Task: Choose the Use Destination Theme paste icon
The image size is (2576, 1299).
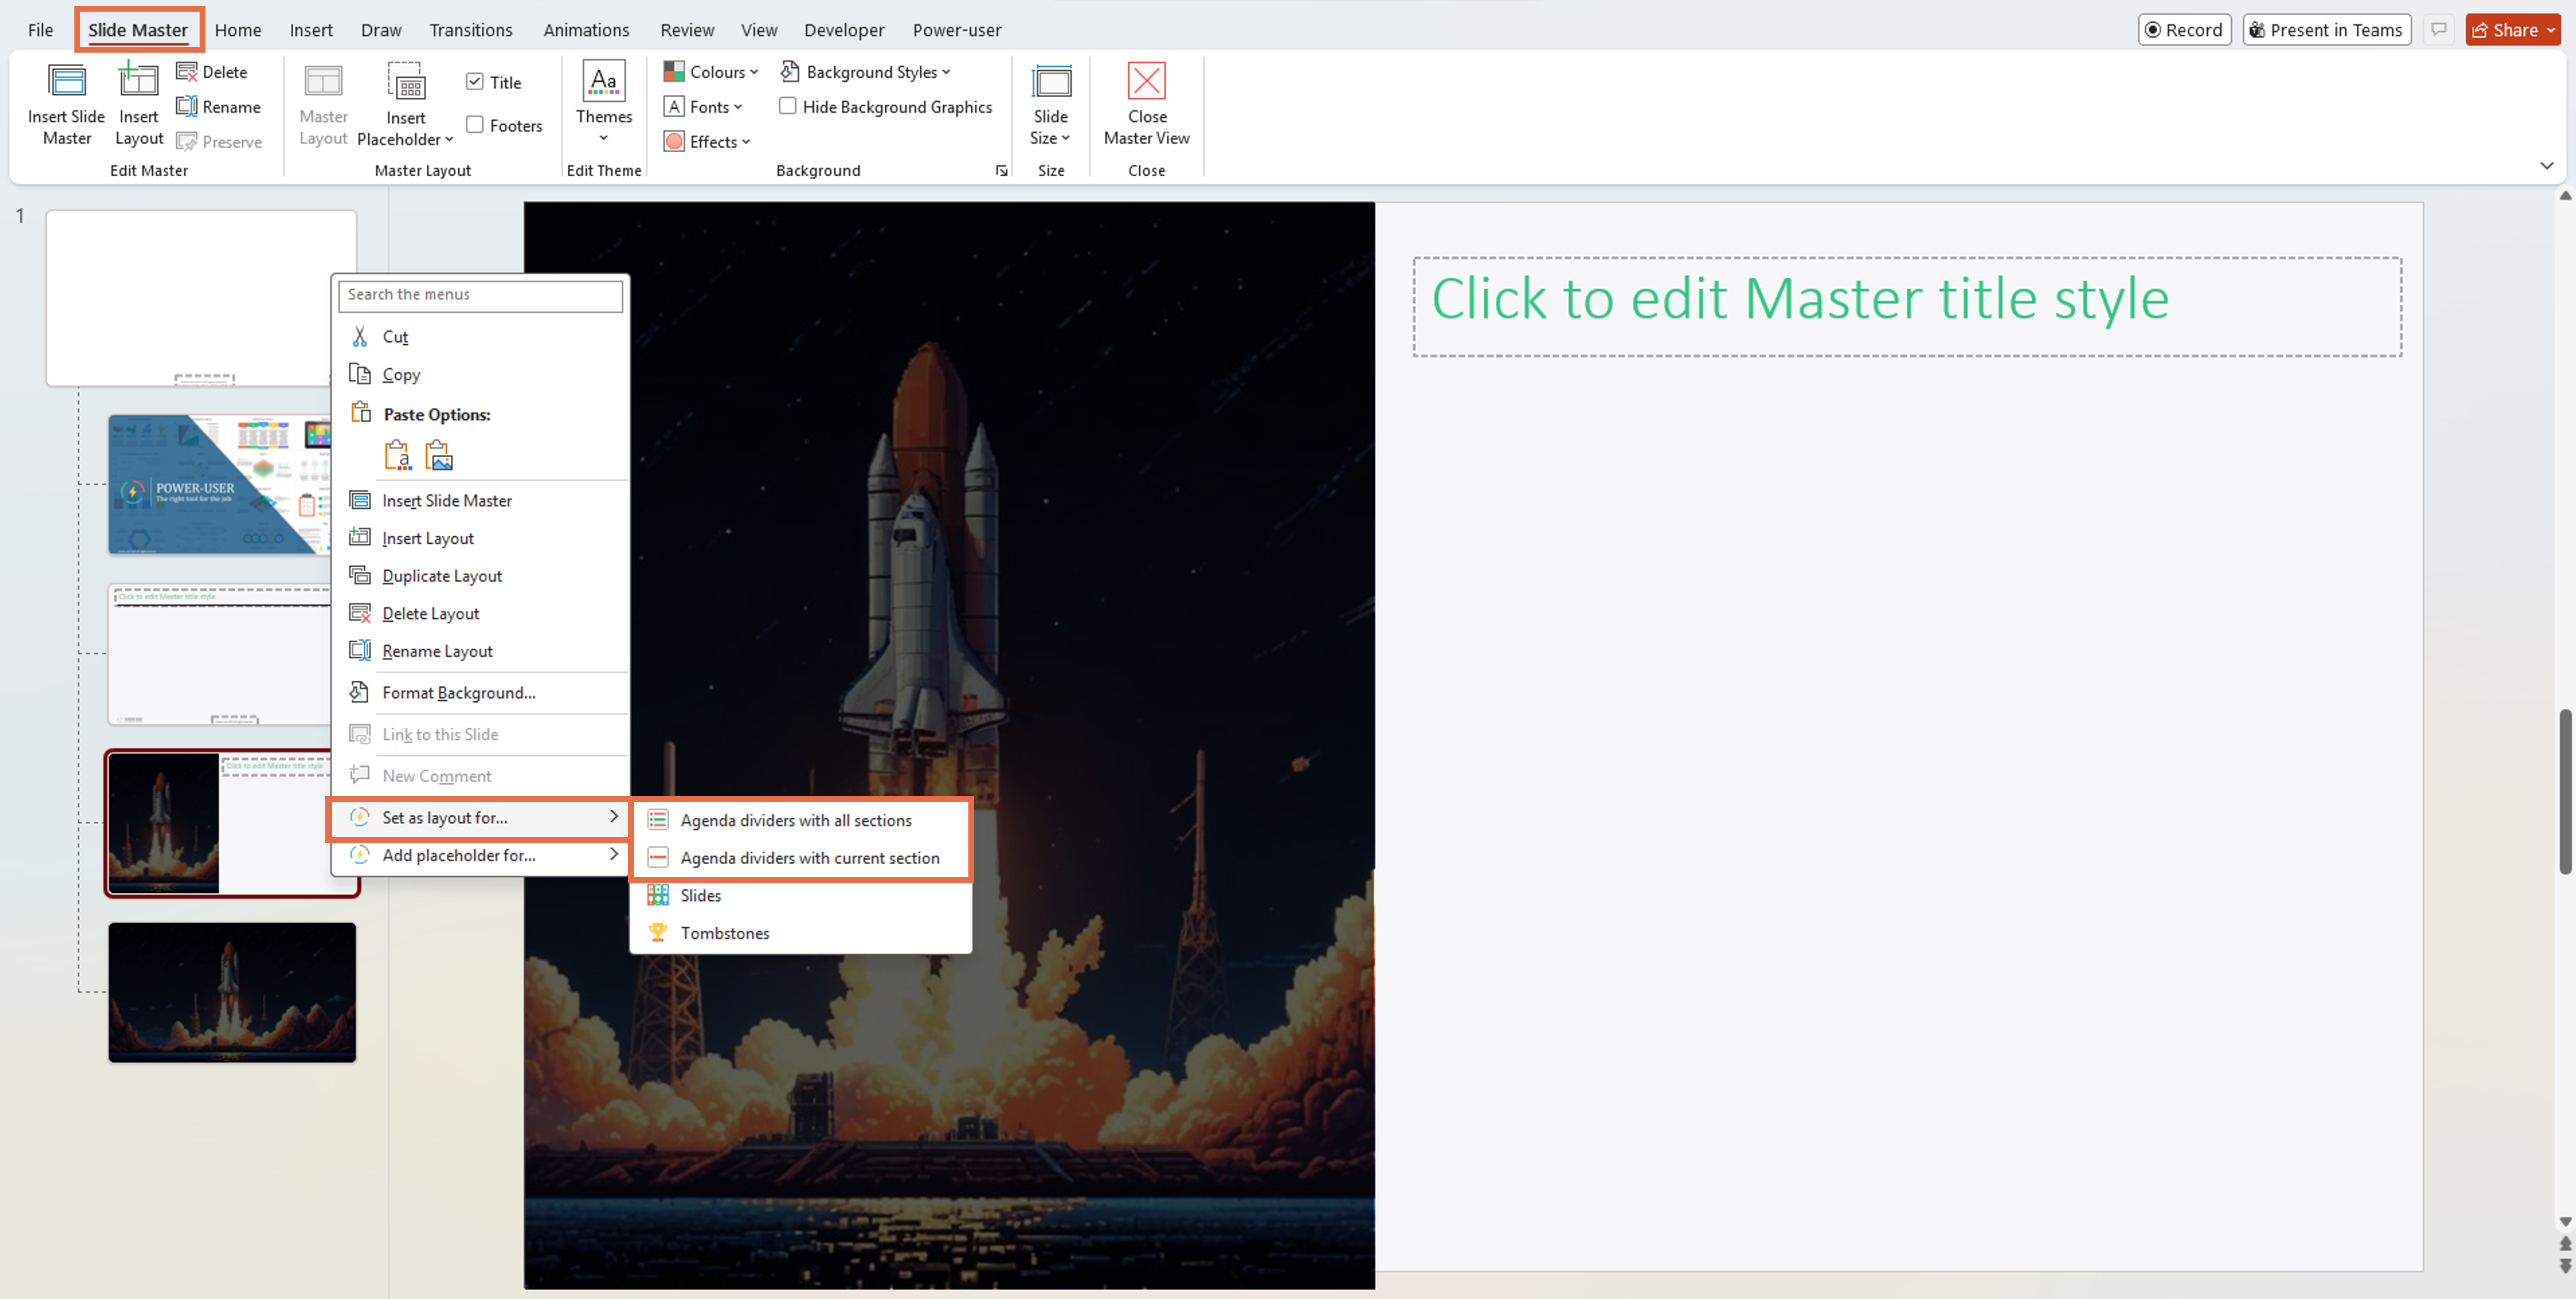Action: click(x=397, y=455)
